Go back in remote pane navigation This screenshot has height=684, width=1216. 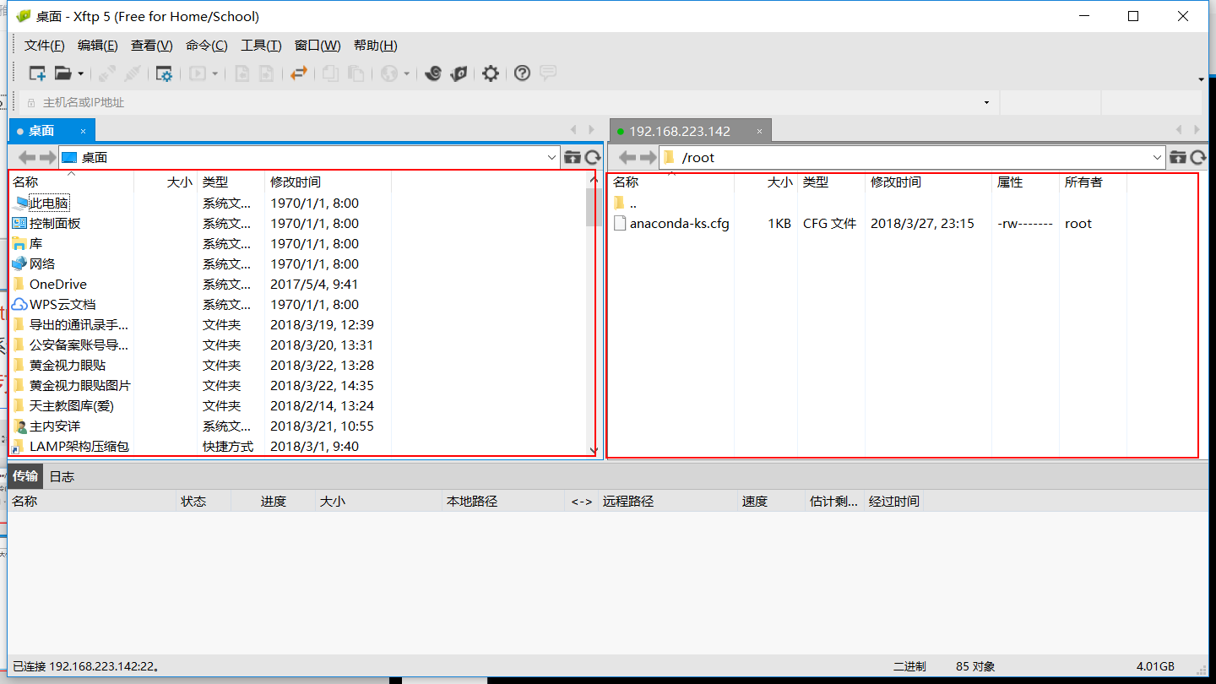[627, 157]
